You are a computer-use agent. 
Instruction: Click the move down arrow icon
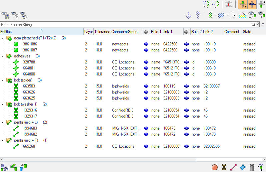(x=189, y=15)
